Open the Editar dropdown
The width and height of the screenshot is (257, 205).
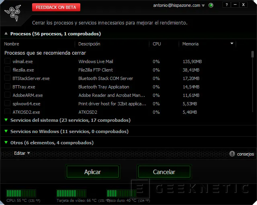point(22,153)
